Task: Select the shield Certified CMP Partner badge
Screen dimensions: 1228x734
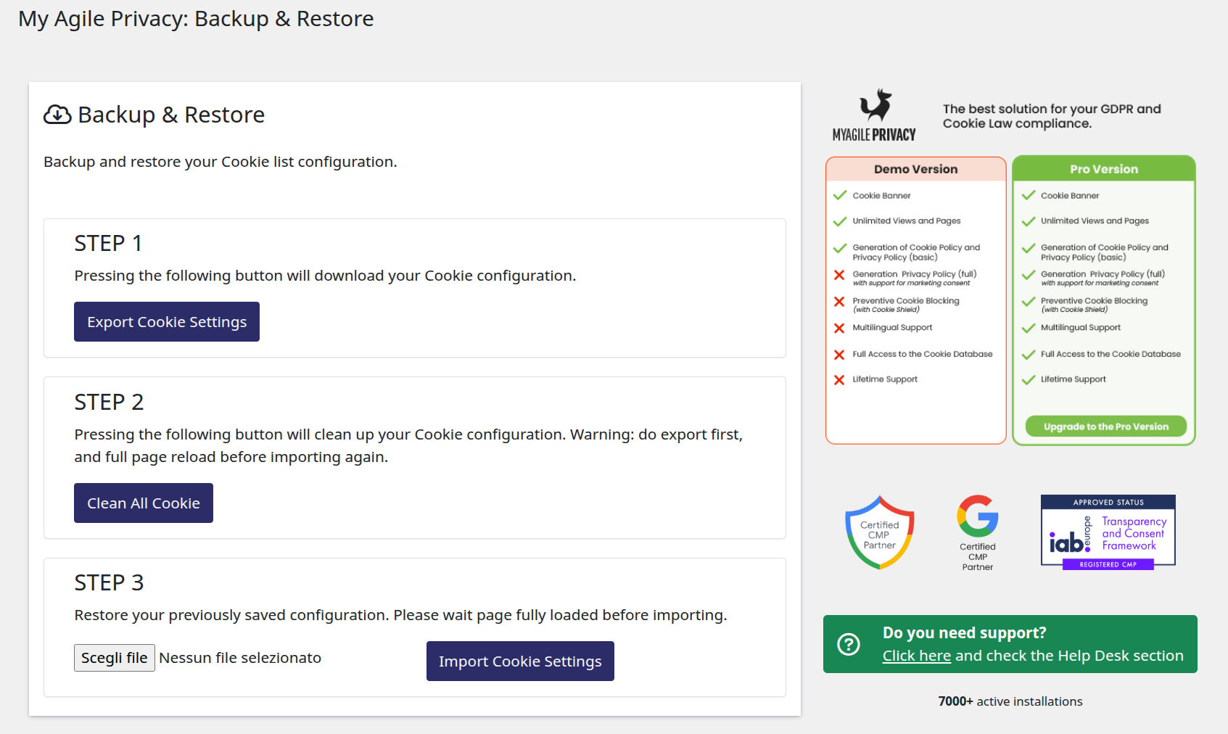Action: tap(878, 532)
